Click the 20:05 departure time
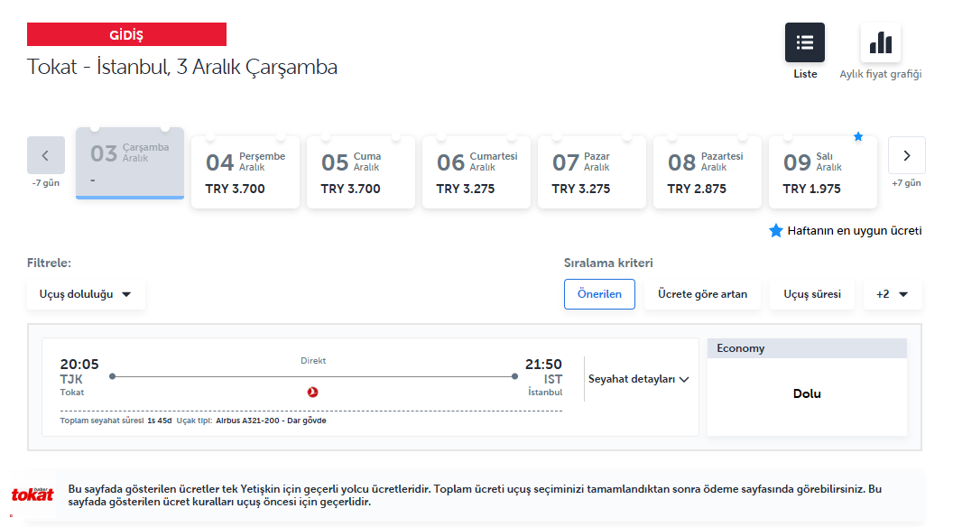The height and width of the screenshot is (527, 953). click(x=79, y=364)
